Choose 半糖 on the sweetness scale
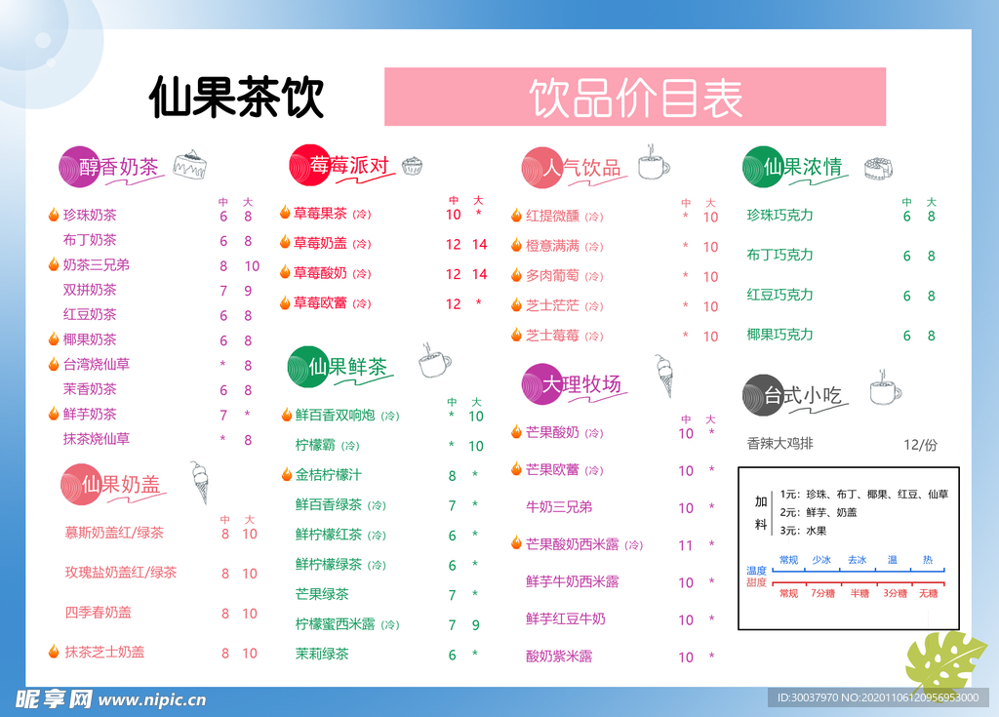 pos(859,593)
